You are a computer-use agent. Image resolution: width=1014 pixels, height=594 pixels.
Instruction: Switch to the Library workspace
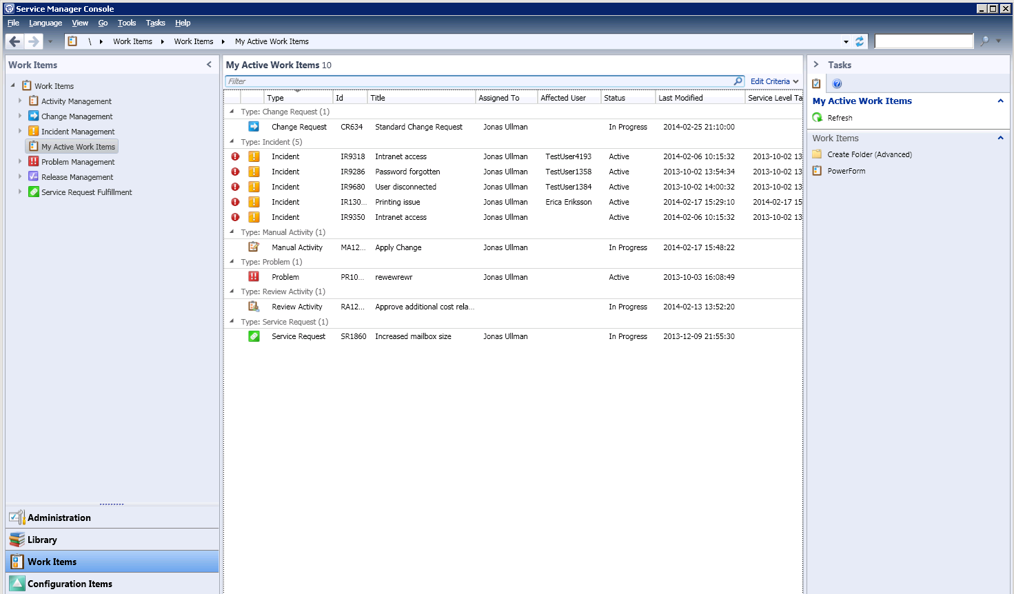(x=112, y=540)
